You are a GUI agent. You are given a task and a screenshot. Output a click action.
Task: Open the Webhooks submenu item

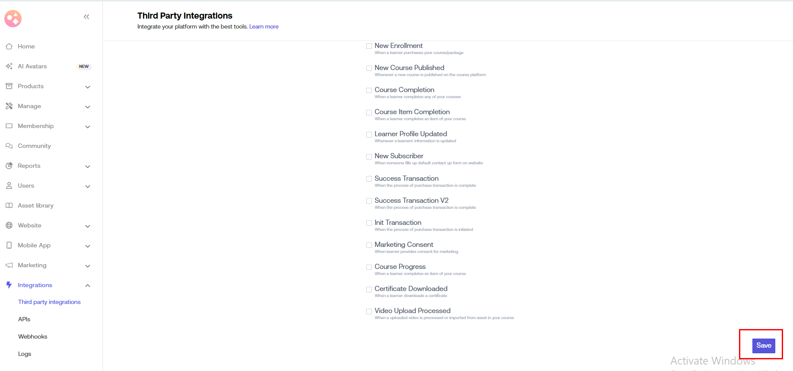click(33, 336)
